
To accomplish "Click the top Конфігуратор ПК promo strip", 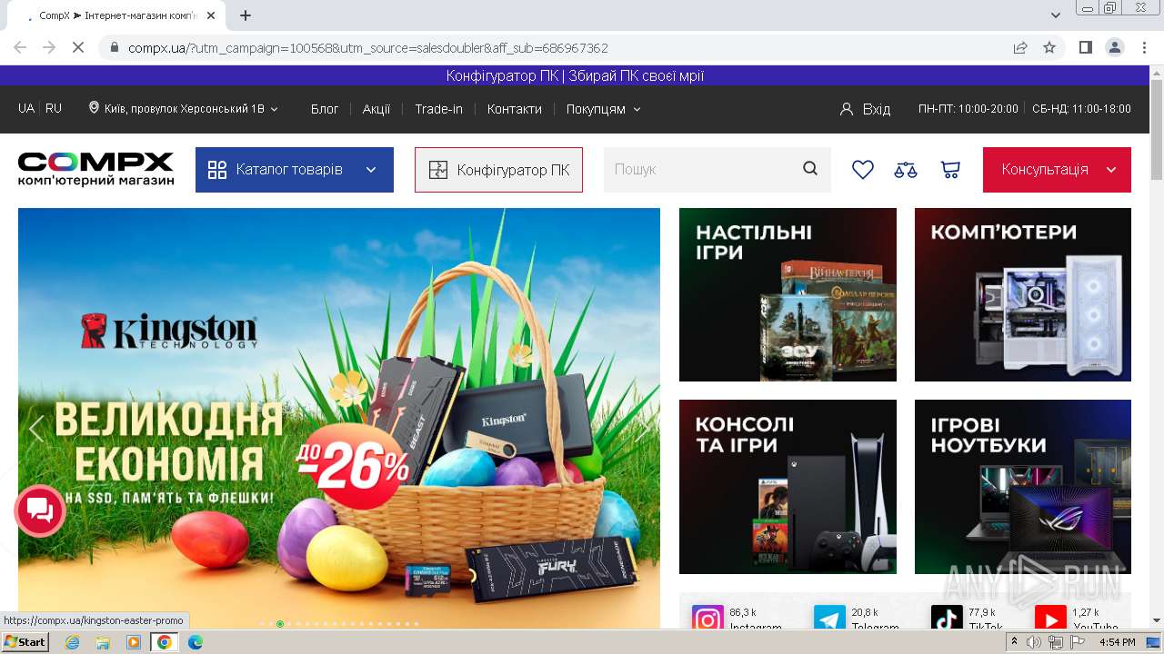I will 575,76.
